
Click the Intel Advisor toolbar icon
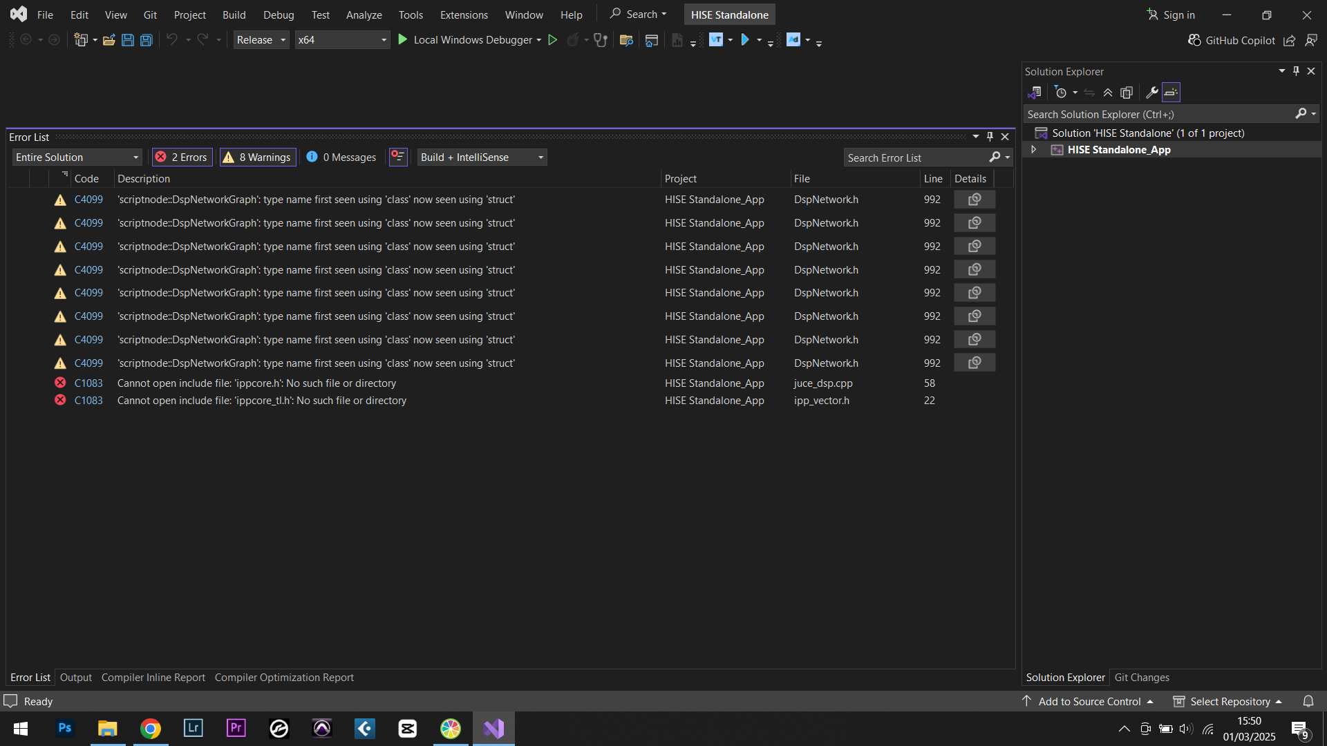(x=793, y=40)
